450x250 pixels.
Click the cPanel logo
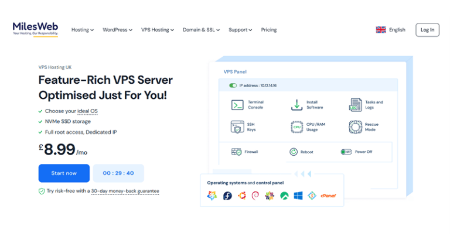pos(328,196)
